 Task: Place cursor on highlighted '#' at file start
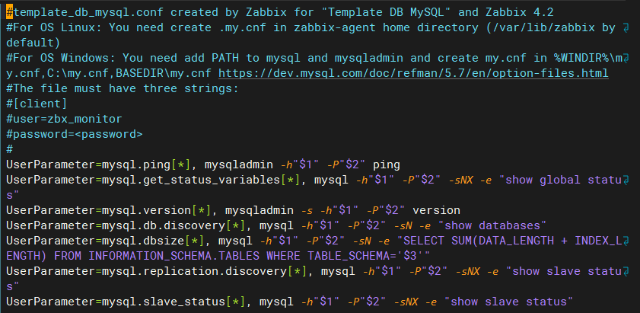[10, 13]
